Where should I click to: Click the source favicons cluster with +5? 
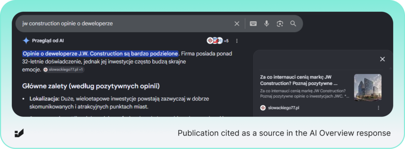(x=218, y=40)
